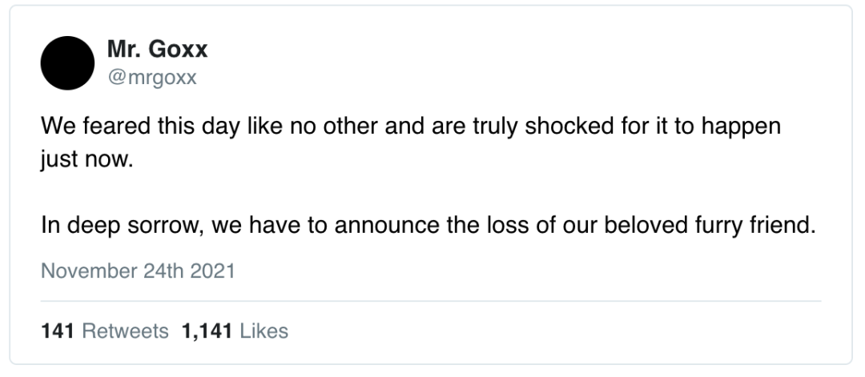Click the phrase "We feared this day"
Image resolution: width=865 pixels, height=377 pixels.
coord(124,127)
